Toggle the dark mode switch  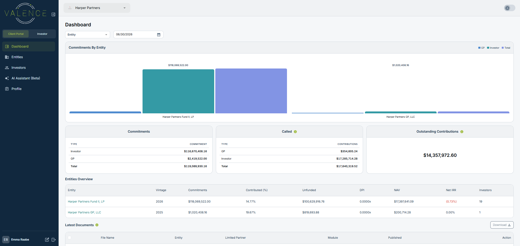pyautogui.click(x=509, y=8)
